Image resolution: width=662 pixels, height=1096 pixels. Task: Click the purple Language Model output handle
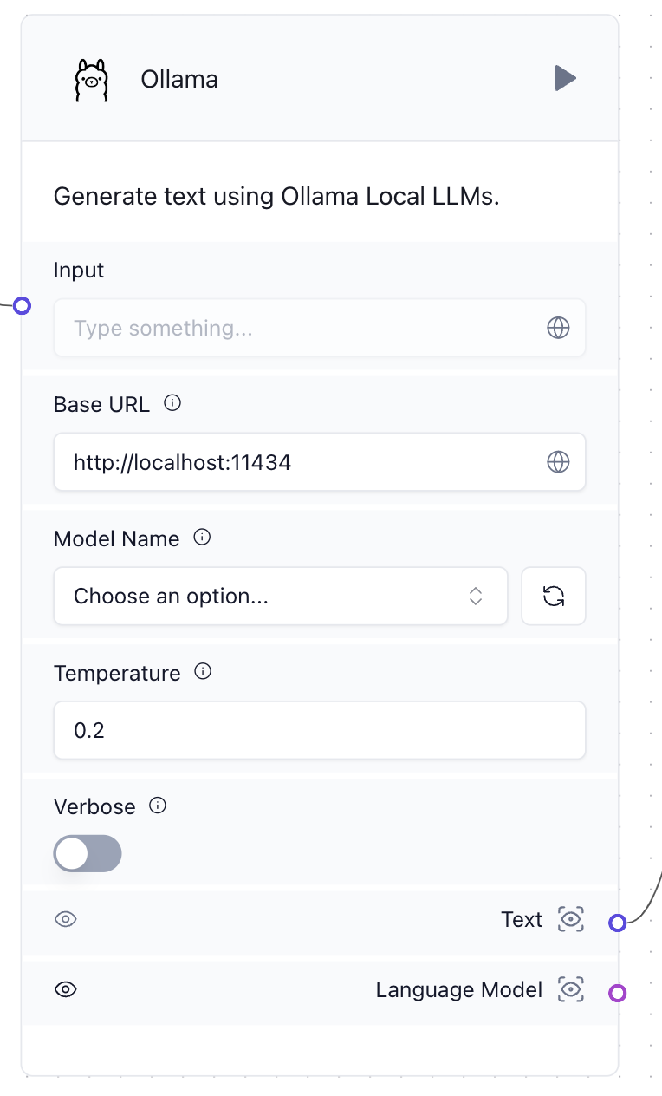click(x=617, y=993)
